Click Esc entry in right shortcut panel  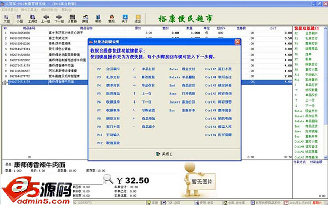(306, 136)
